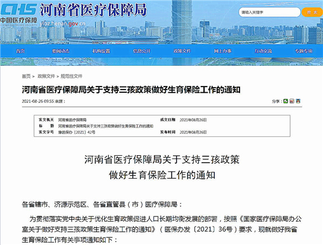The image size is (323, 245).
Task: Open the 互动交流 navigation menu item
Action: pos(263,51)
